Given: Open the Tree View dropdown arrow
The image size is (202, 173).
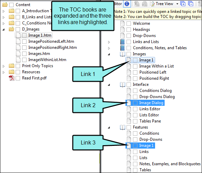Looking at the screenshot, I should point(177,4).
